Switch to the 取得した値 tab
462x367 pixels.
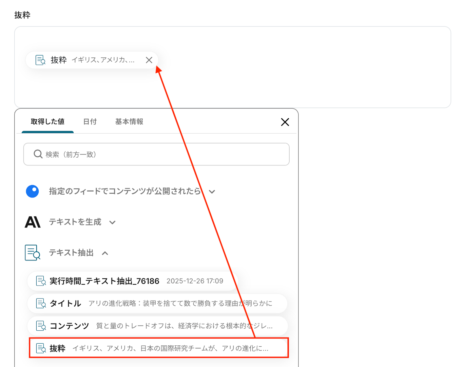point(48,122)
